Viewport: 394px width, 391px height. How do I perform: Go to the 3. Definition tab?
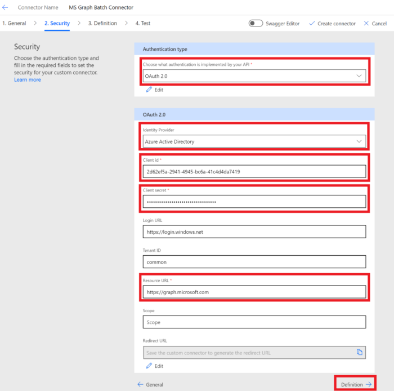(102, 24)
